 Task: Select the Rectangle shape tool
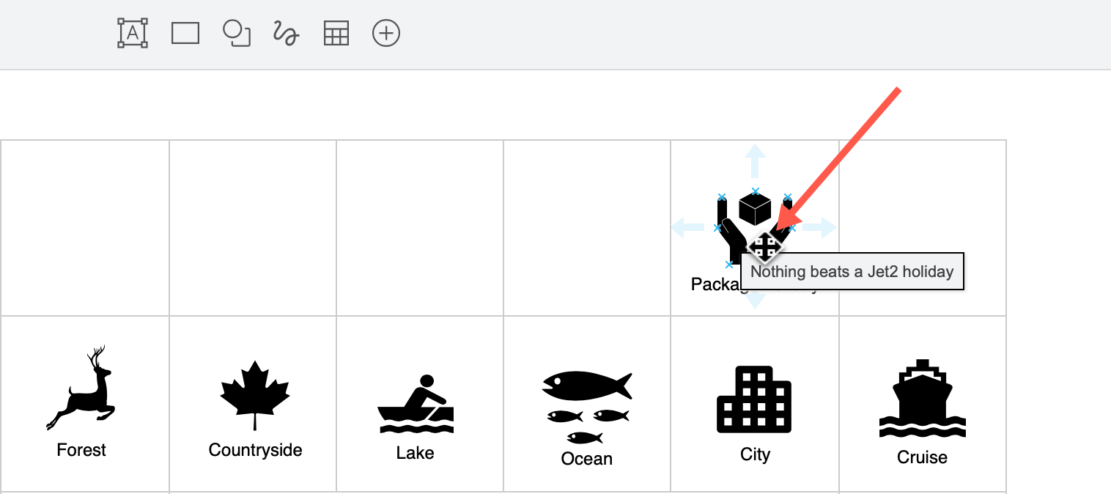coord(185,33)
